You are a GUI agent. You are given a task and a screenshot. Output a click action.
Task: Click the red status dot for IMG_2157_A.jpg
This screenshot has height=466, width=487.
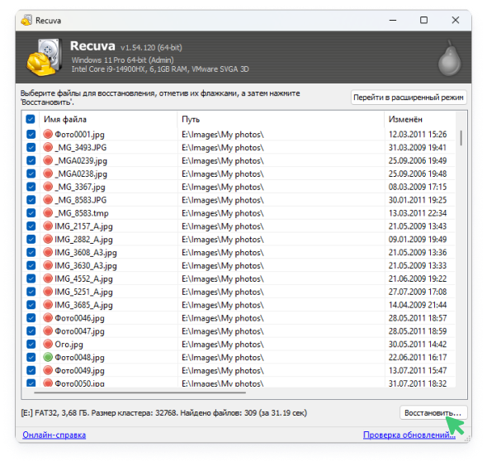tap(48, 226)
